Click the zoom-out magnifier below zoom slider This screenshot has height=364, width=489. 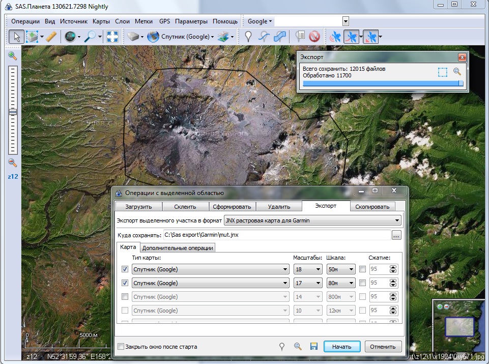point(13,163)
